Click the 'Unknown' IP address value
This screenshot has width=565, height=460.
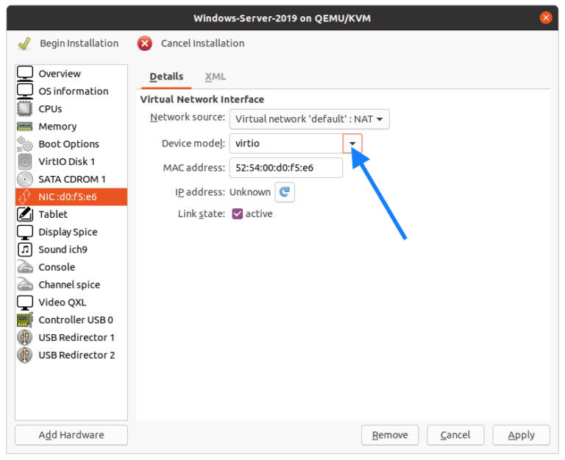point(250,192)
